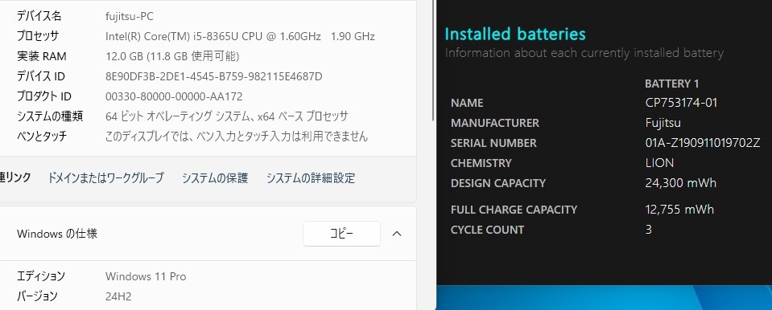Click the プロセッサ label

38,36
